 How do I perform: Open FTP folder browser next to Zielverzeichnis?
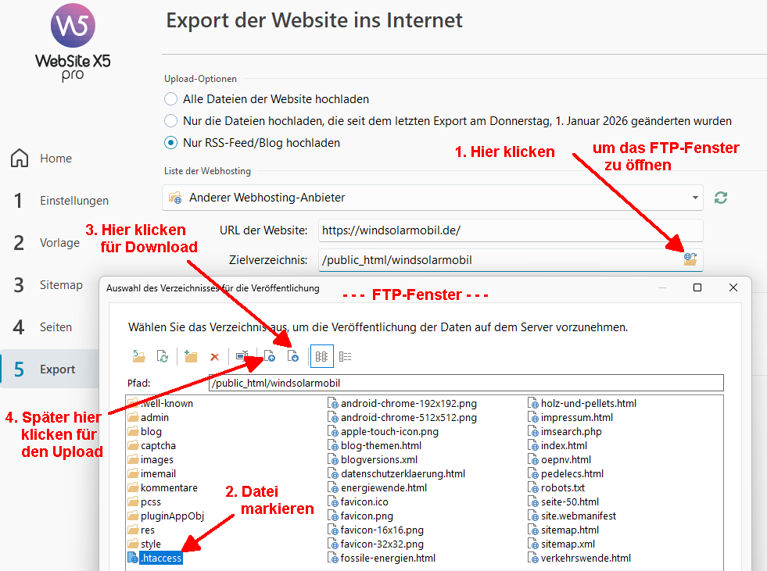click(690, 259)
